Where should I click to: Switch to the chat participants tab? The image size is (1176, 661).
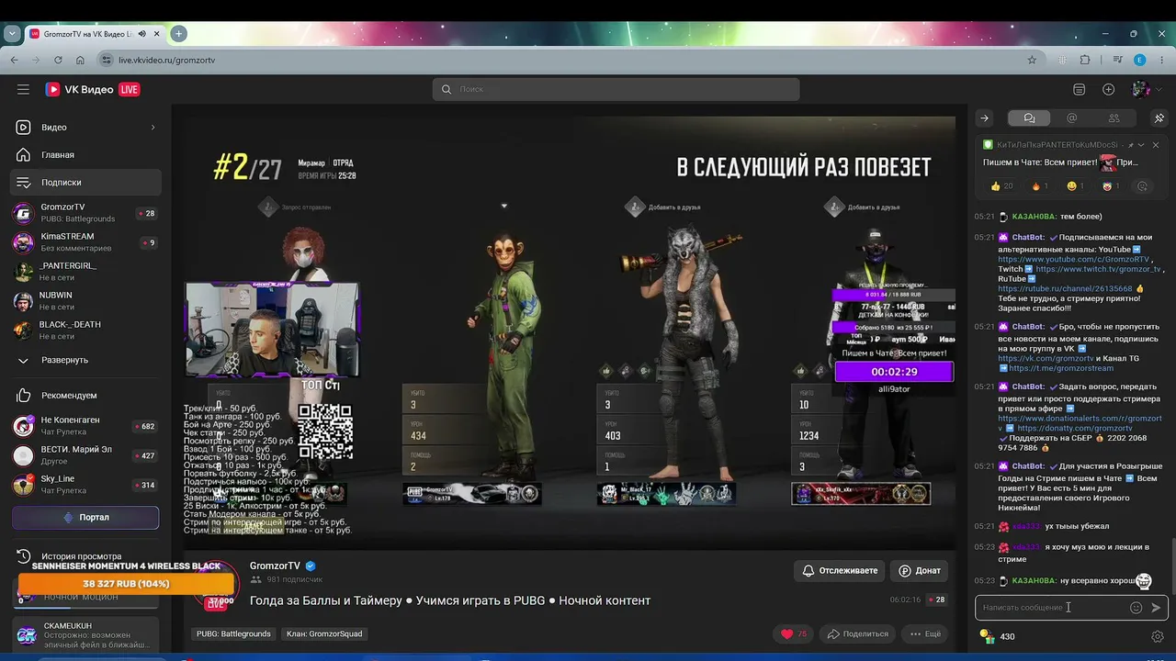[1114, 118]
